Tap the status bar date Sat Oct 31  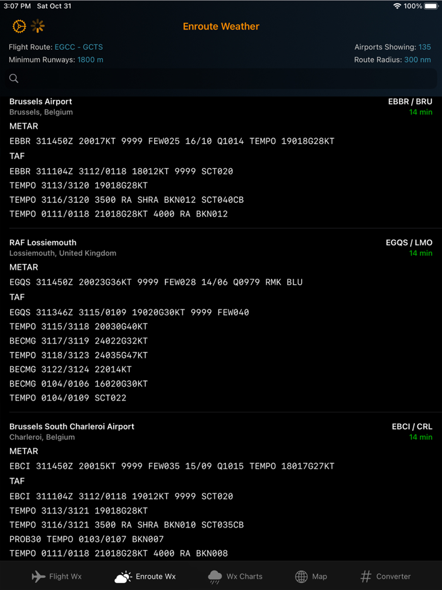point(54,6)
